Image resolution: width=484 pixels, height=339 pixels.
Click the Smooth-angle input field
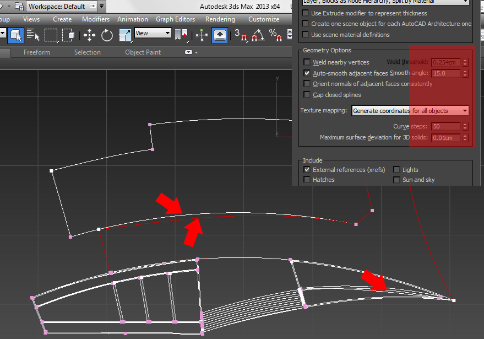point(446,73)
